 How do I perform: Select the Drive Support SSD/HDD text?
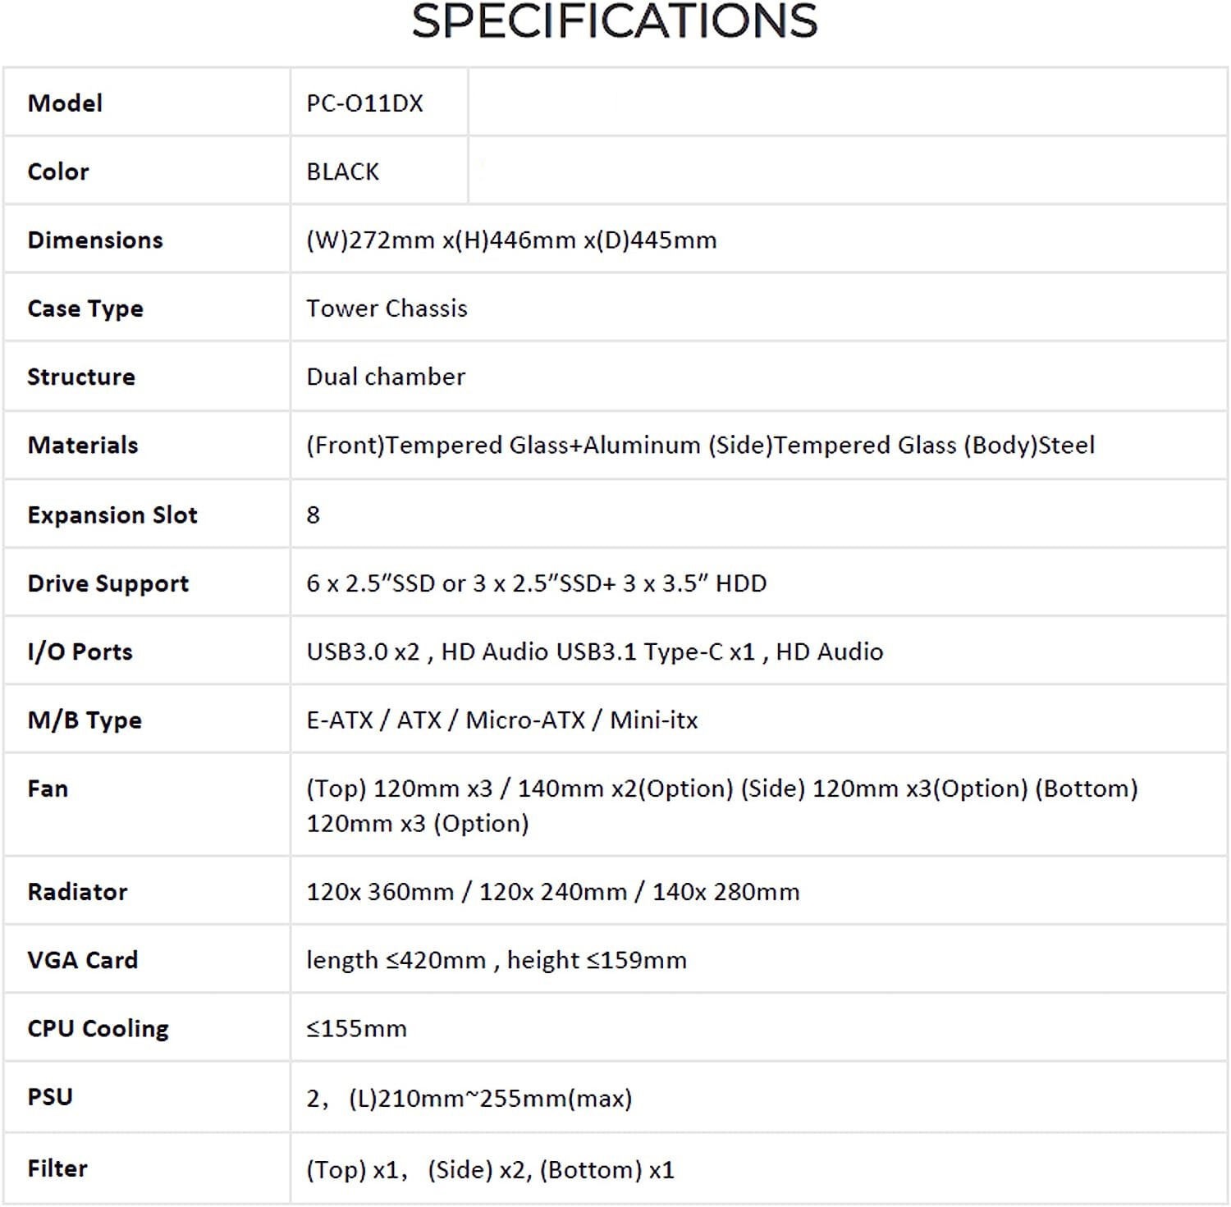point(536,583)
